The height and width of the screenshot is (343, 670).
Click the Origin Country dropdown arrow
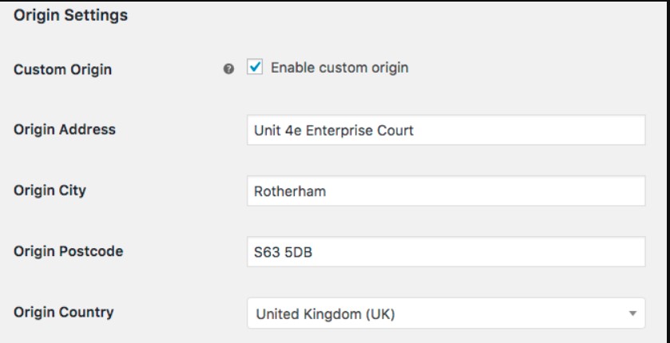pyautogui.click(x=632, y=313)
